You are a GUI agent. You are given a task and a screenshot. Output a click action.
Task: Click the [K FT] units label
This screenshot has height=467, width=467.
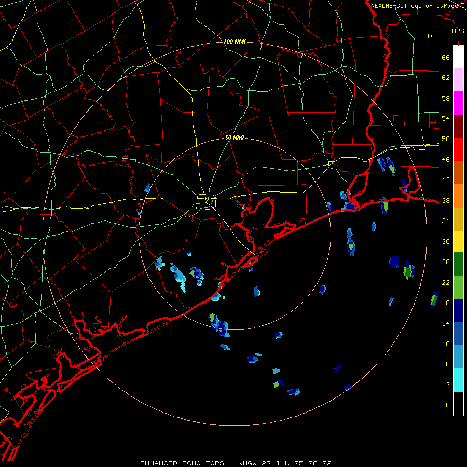(x=438, y=36)
